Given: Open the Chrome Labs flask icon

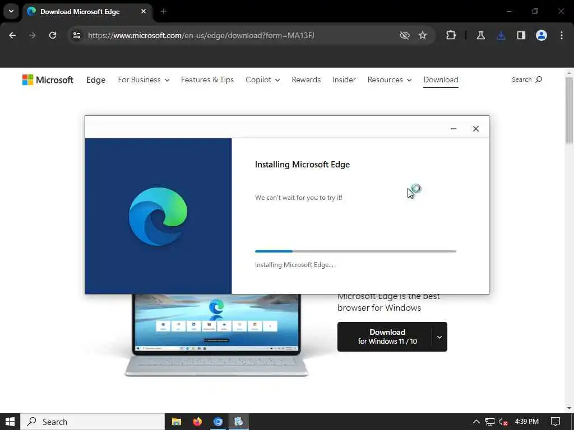Looking at the screenshot, I should click(x=480, y=35).
